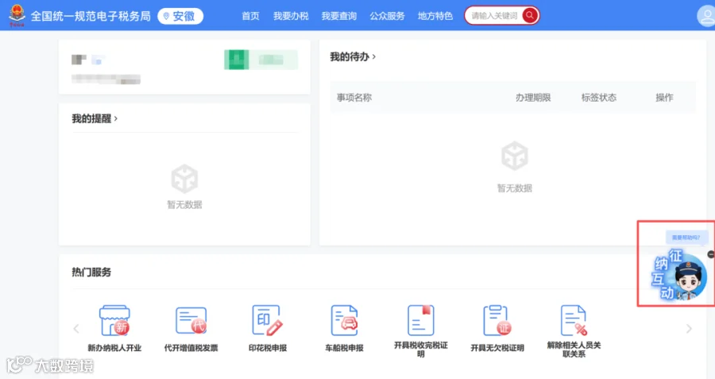Dismiss the 征纳互动 floating widget
The height and width of the screenshot is (379, 715).
(x=711, y=254)
